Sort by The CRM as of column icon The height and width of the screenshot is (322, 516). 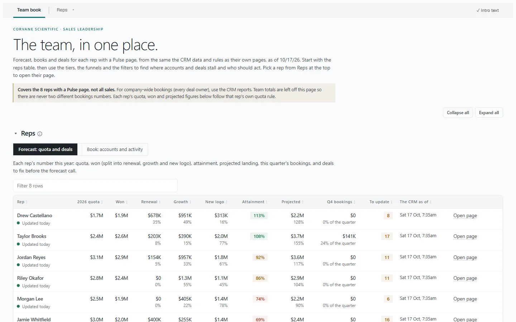point(431,202)
